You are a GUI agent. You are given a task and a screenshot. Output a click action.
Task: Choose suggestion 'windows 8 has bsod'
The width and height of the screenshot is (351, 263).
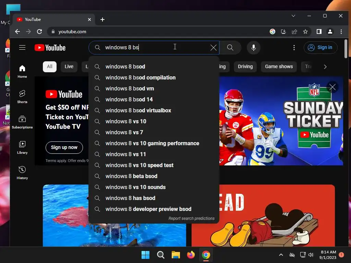154,198
